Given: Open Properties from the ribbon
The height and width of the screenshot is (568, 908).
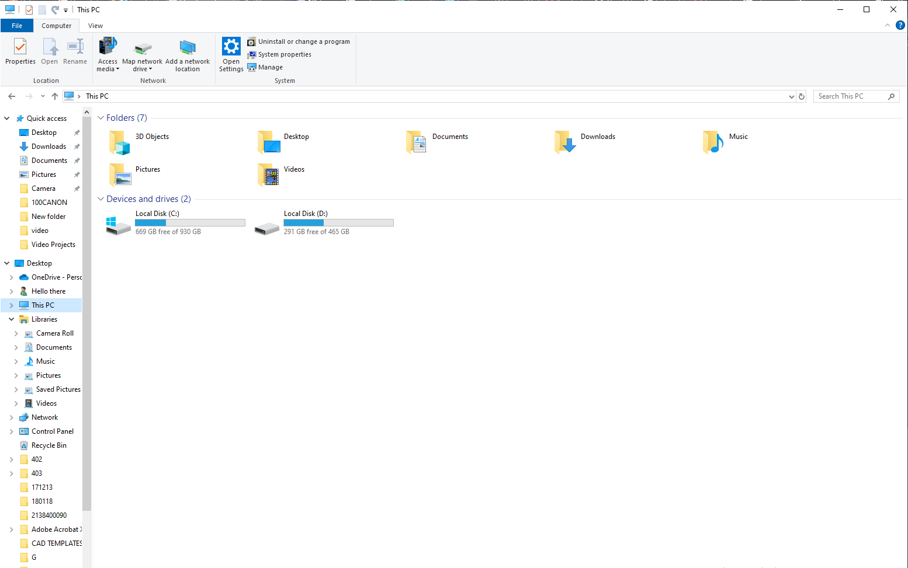Looking at the screenshot, I should click(20, 51).
